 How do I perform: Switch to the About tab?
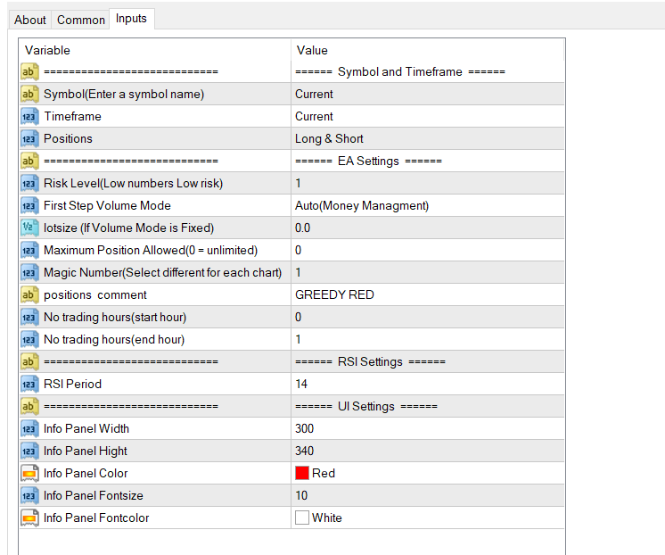pyautogui.click(x=30, y=20)
